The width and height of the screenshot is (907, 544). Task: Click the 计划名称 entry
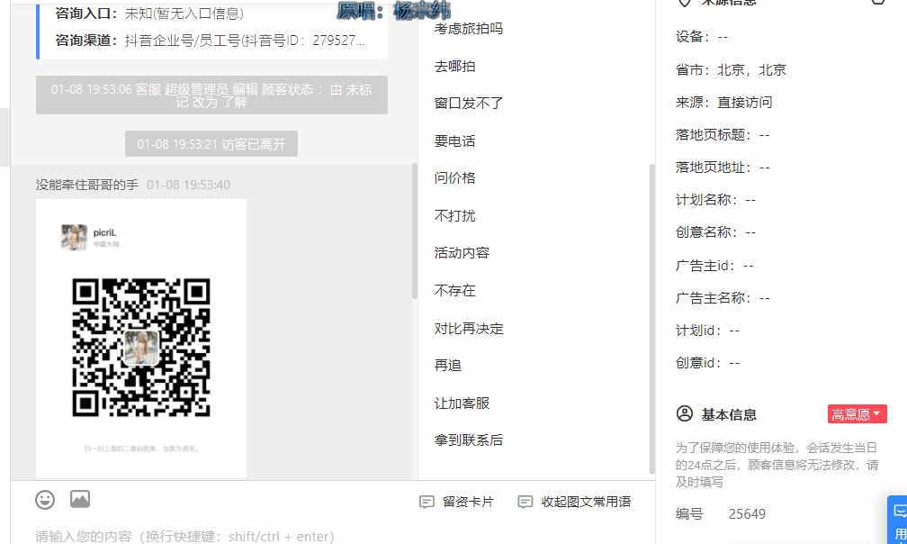pyautogui.click(x=715, y=200)
